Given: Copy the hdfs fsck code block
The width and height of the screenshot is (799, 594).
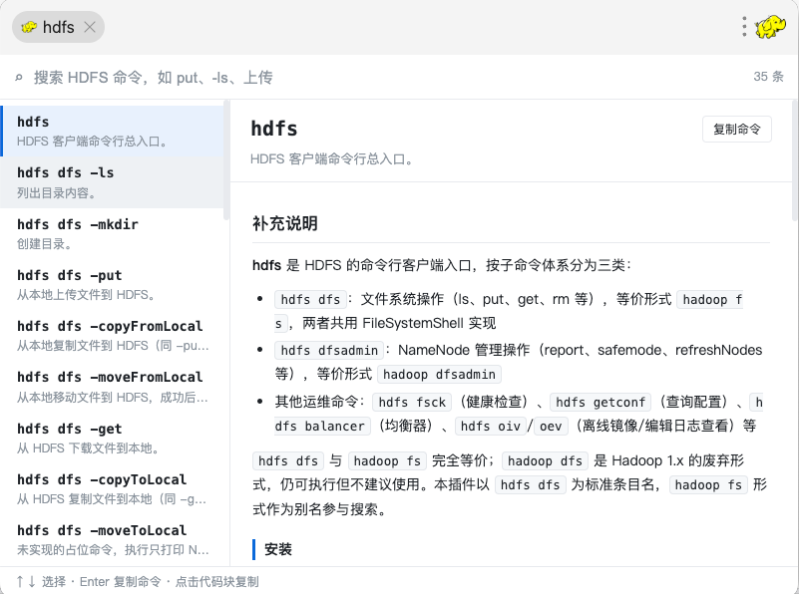Looking at the screenshot, I should tap(412, 402).
